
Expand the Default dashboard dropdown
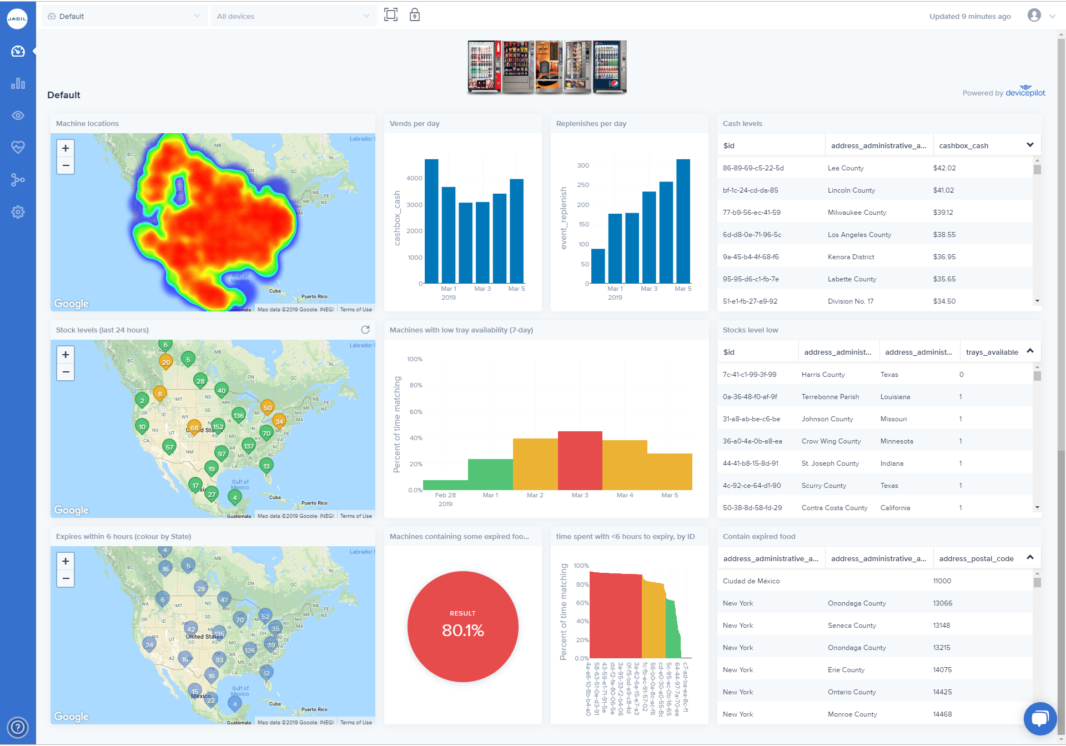pos(124,16)
